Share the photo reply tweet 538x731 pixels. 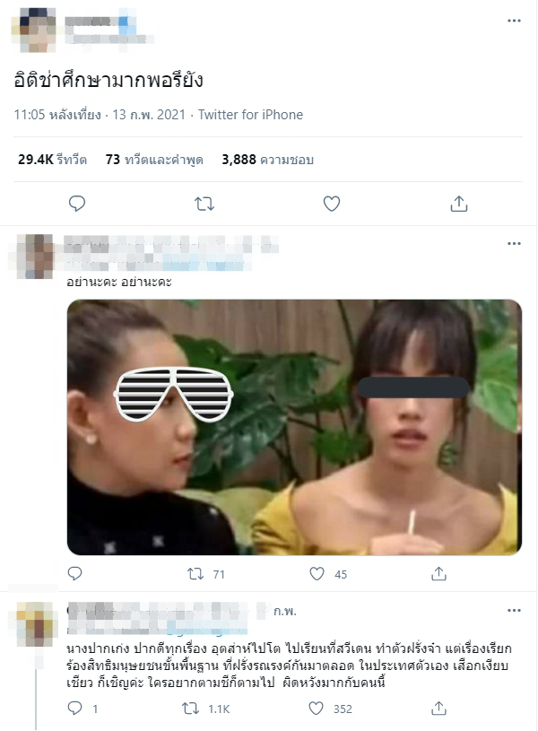pos(438,574)
